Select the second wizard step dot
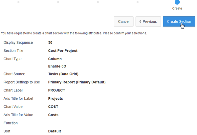Viewport: 197px width, 135px height. pos(58,2)
